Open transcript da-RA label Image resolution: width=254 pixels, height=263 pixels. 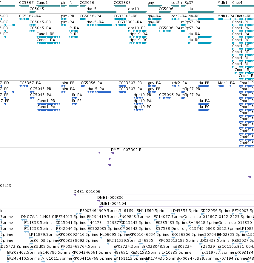coord(194,34)
